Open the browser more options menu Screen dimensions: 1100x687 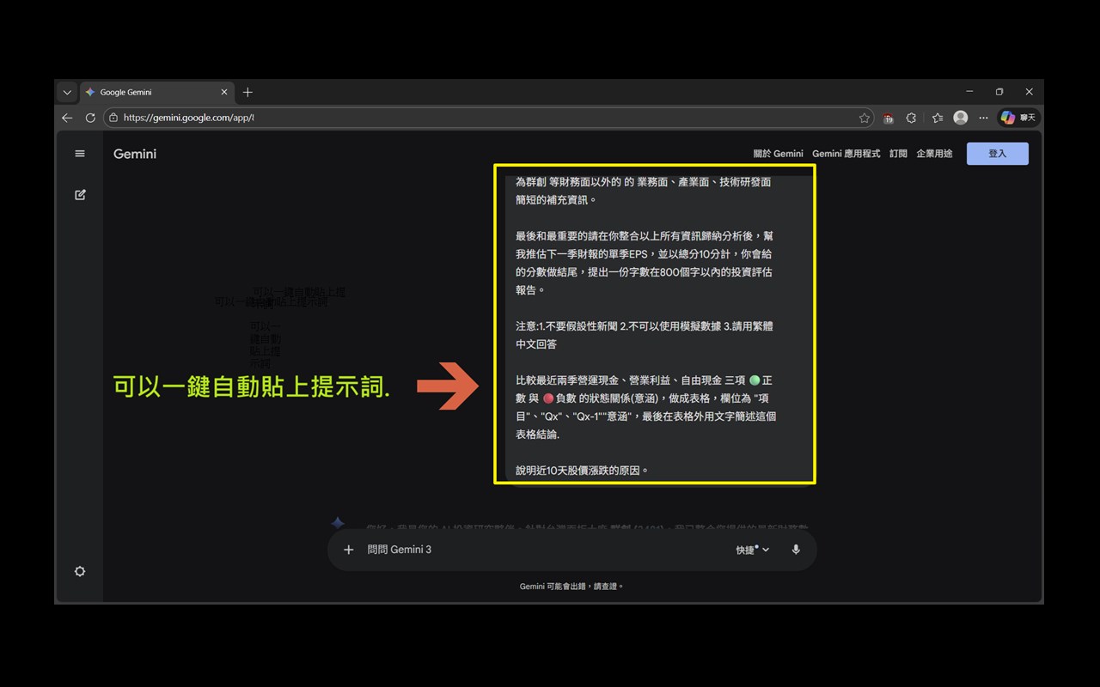984,118
